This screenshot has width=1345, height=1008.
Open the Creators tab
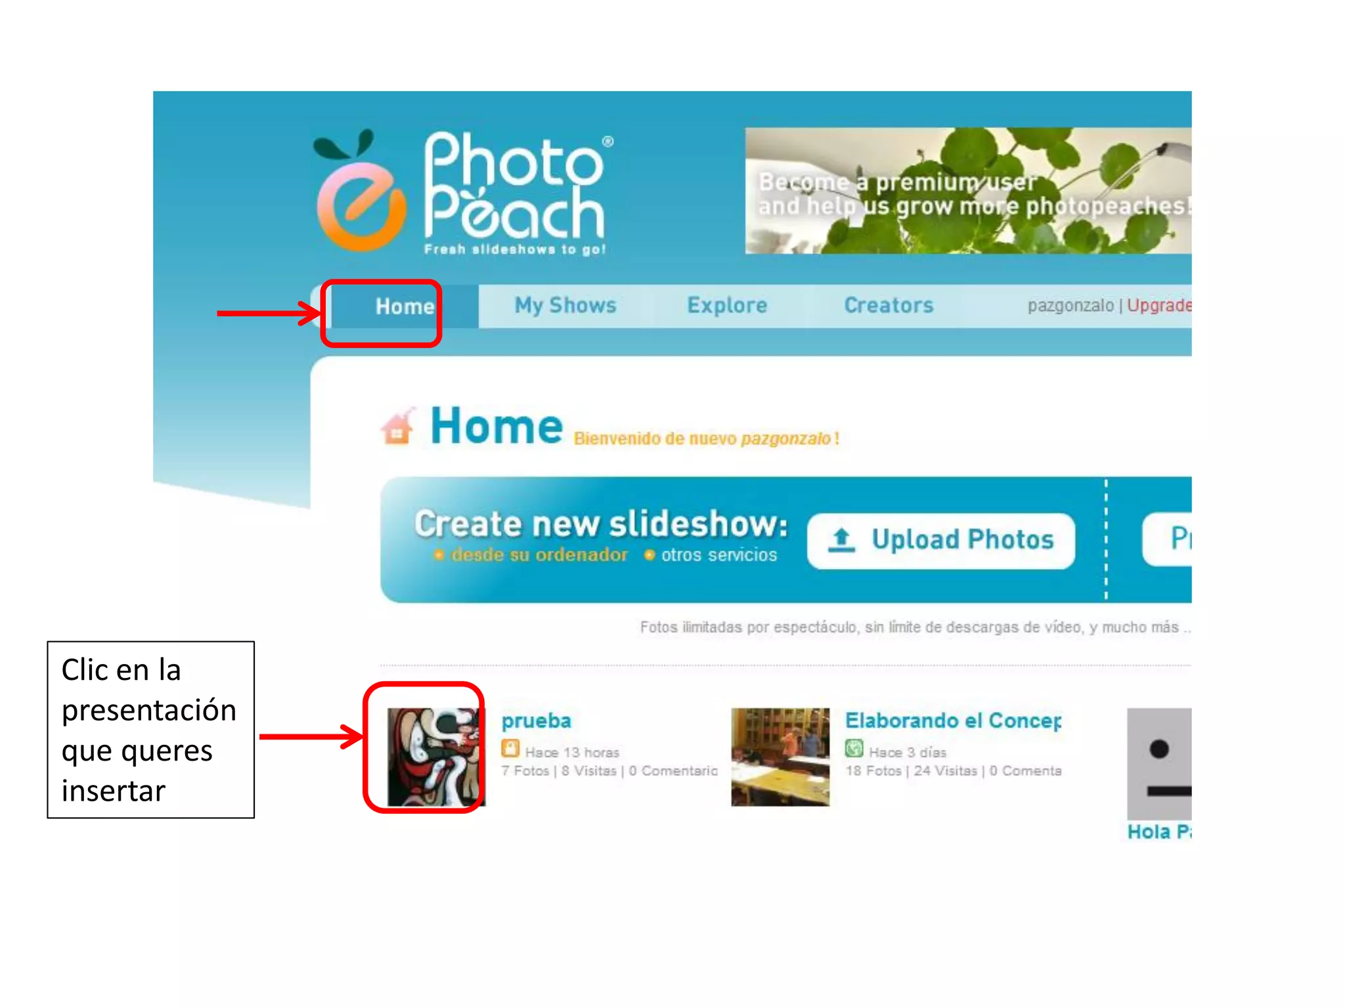click(889, 305)
